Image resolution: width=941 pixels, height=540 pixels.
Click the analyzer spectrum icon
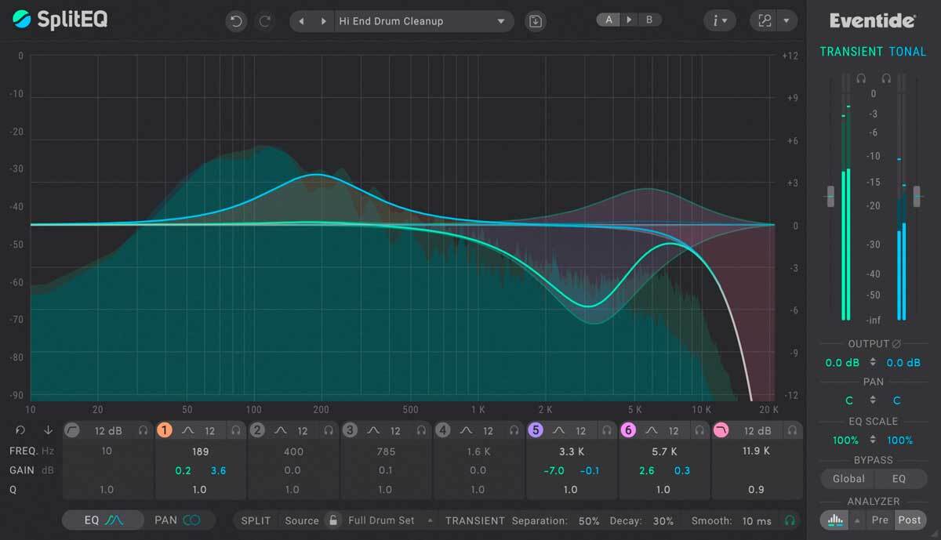pyautogui.click(x=835, y=520)
